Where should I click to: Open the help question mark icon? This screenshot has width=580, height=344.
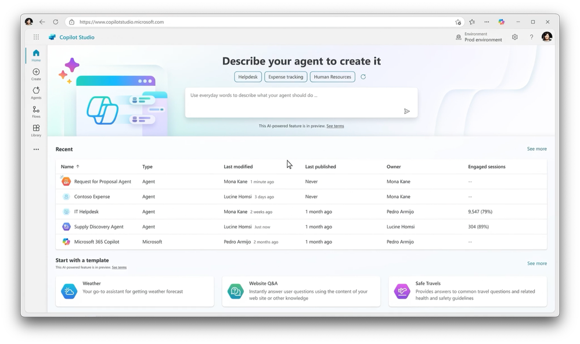coord(531,37)
